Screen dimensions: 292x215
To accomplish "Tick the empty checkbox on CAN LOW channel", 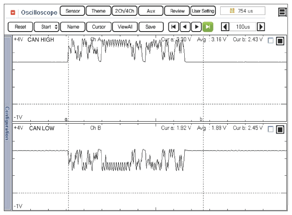I will (270, 129).
